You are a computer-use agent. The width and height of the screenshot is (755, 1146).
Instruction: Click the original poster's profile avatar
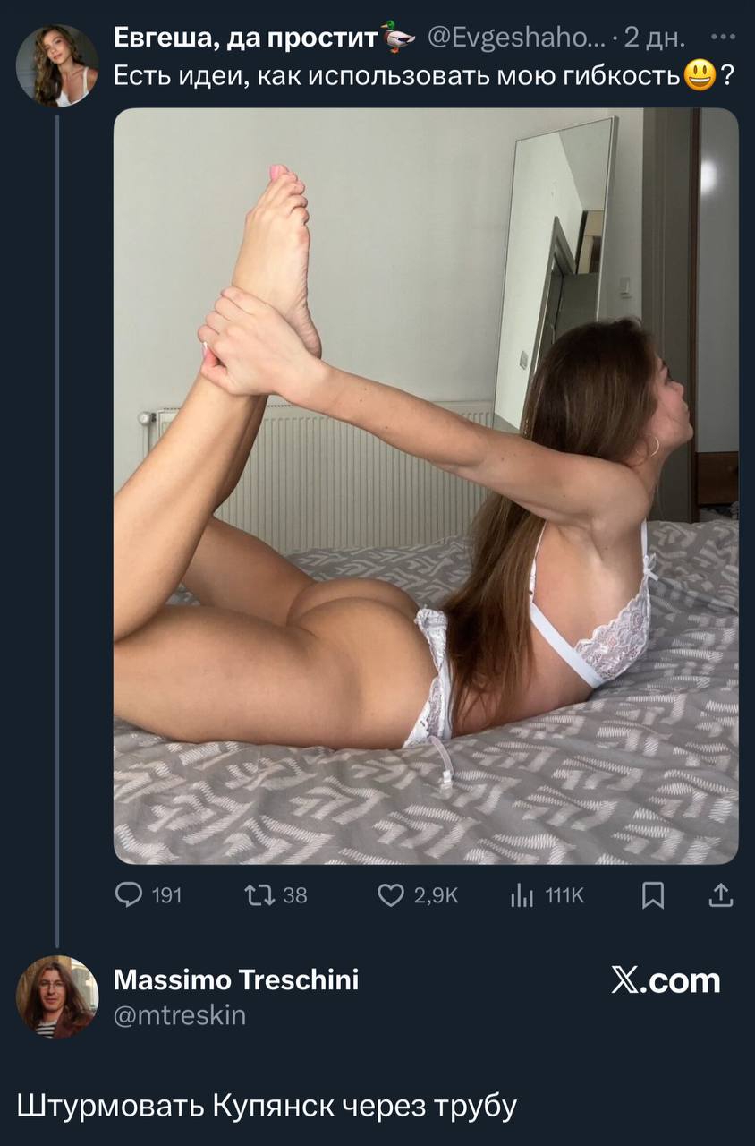(57, 66)
